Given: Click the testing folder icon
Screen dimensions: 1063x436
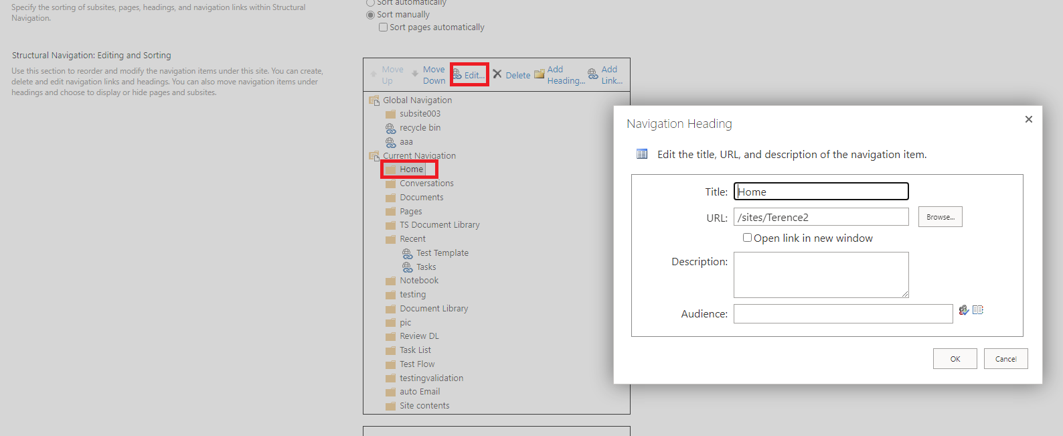Looking at the screenshot, I should [x=391, y=295].
